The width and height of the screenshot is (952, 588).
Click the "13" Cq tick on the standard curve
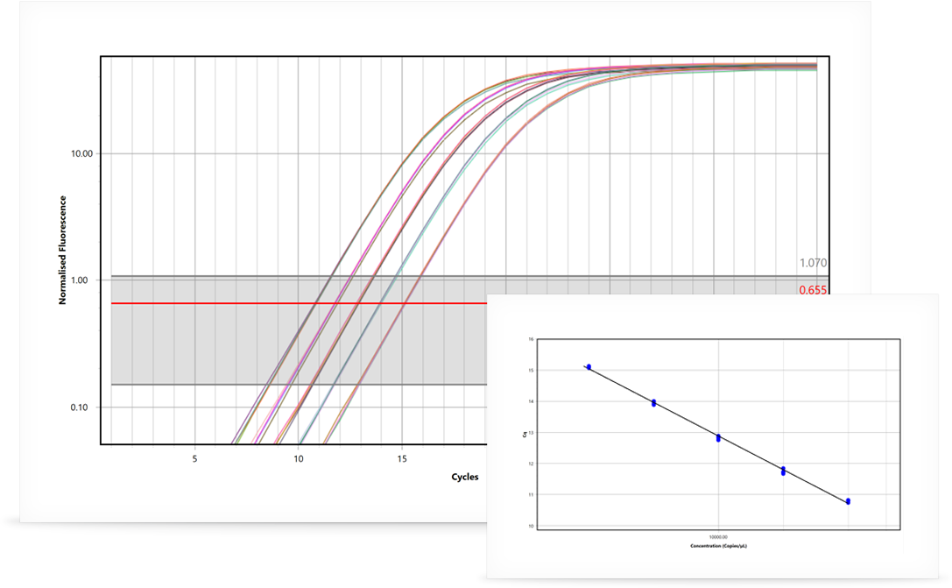[x=531, y=433]
